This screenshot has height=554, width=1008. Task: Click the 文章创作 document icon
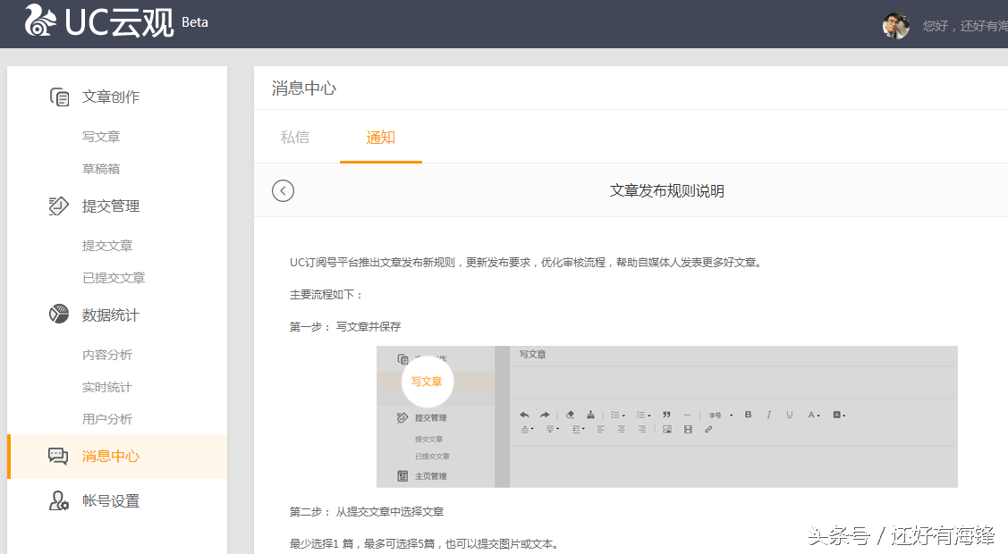pos(58,96)
